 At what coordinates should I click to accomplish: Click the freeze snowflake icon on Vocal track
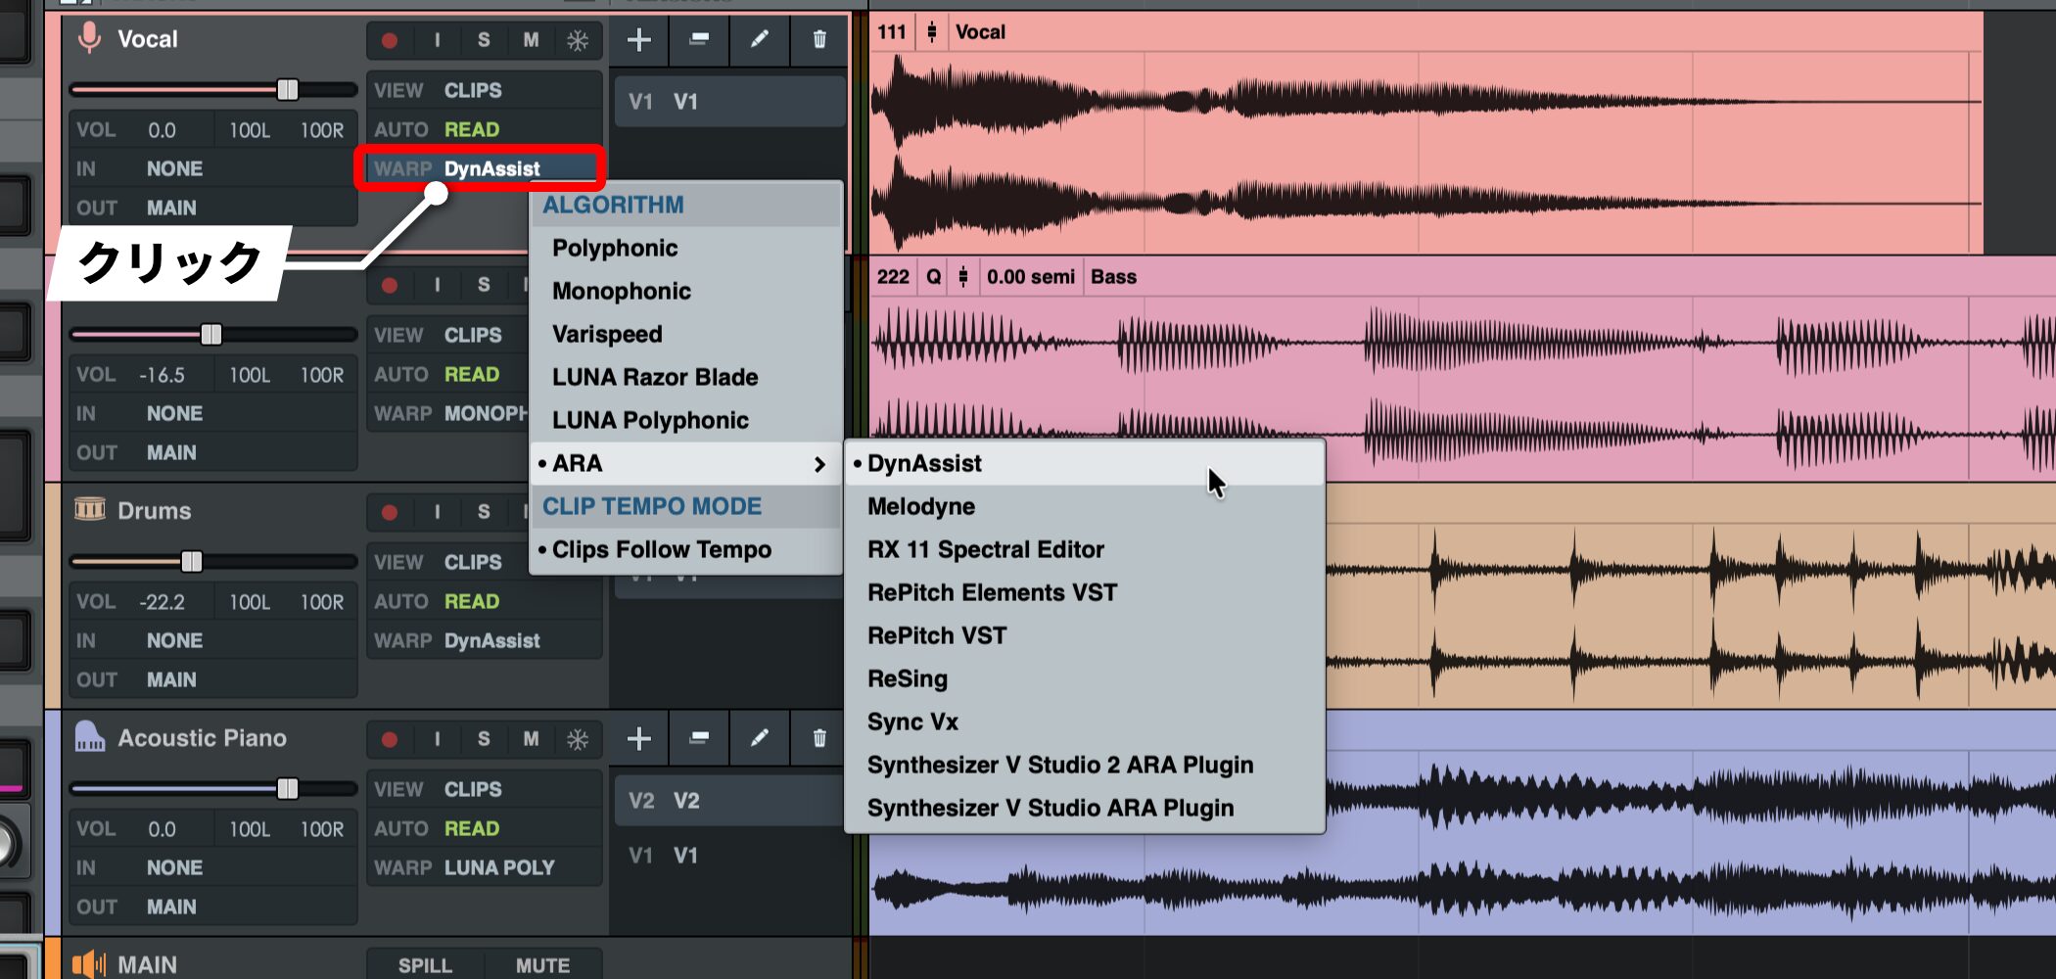tap(578, 40)
